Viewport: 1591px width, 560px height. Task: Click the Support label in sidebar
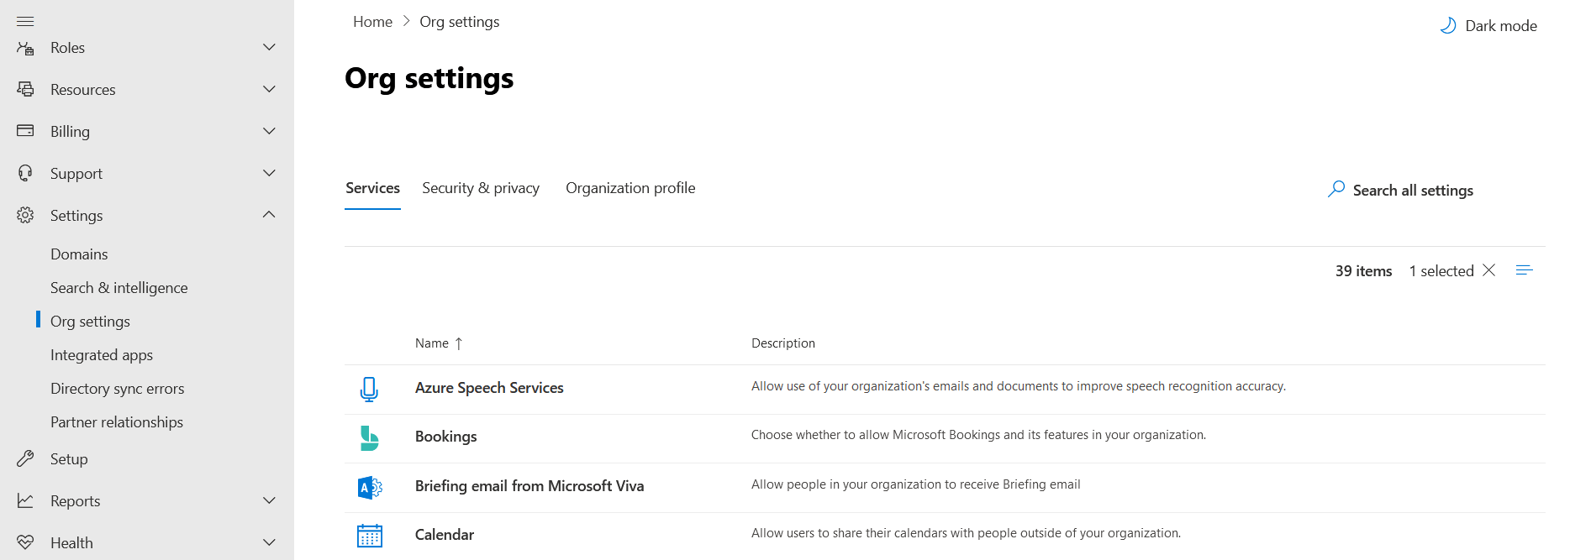[76, 174]
